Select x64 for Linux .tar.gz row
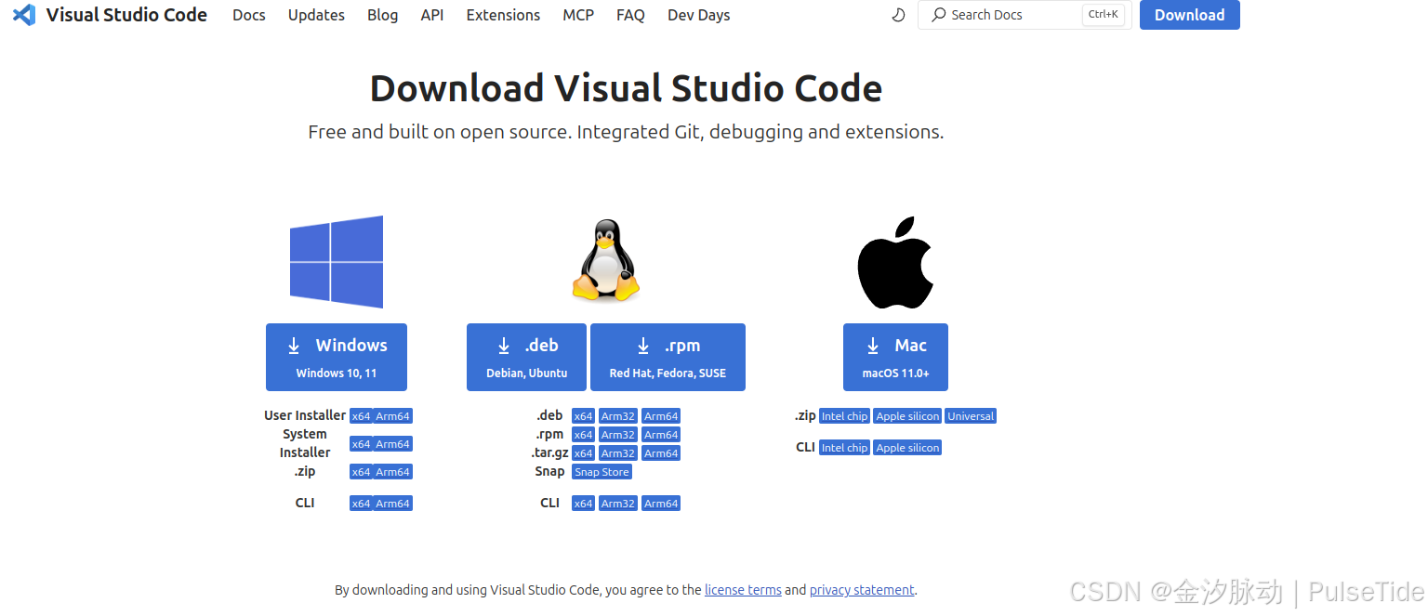Image resolution: width=1428 pixels, height=616 pixels. [583, 453]
